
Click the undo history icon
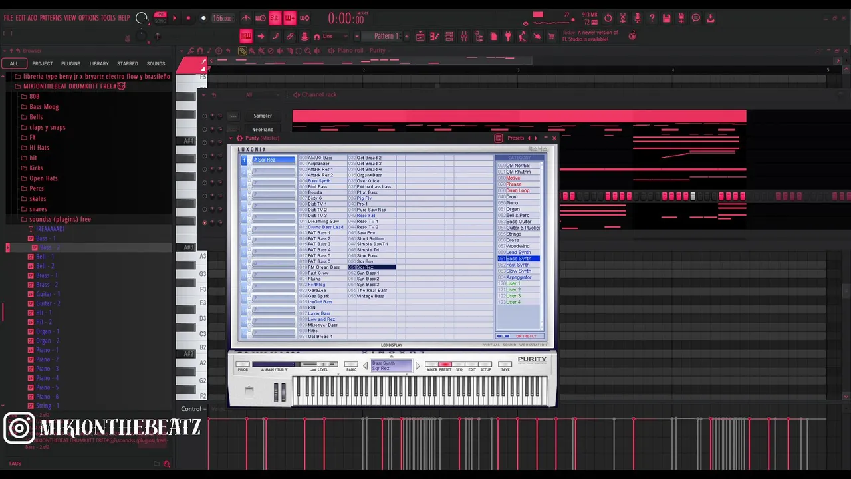point(608,18)
